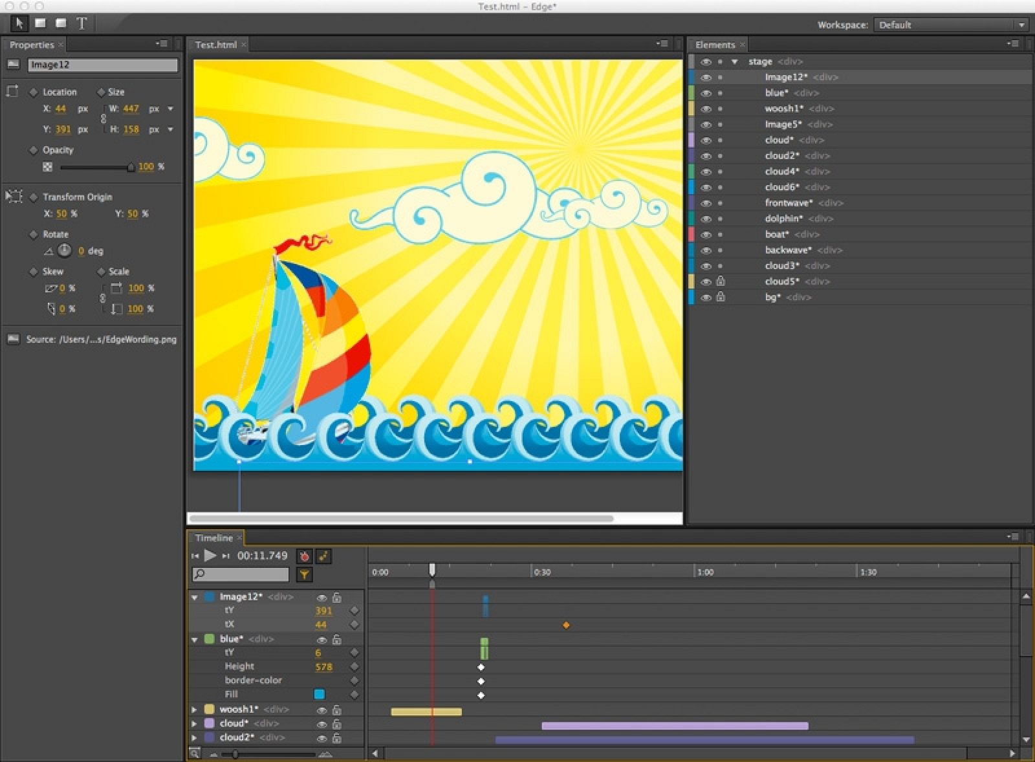The height and width of the screenshot is (762, 1035).
Task: Unlock the bg layer
Action: coord(721,297)
